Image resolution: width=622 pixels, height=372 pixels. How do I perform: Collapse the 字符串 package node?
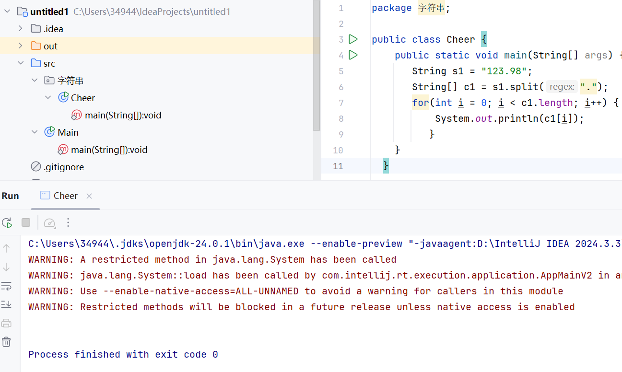[35, 80]
